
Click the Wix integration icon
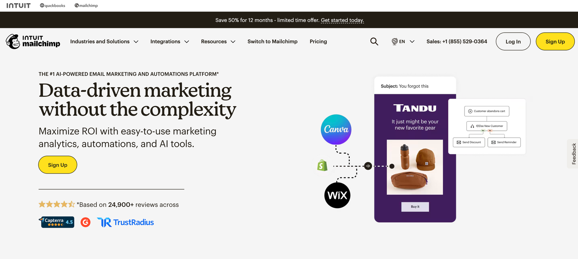(337, 195)
